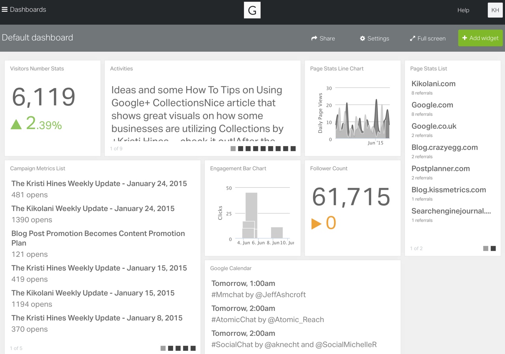Image resolution: width=505 pixels, height=354 pixels.
Task: Select the #SocialChat calendar event
Action: [294, 345]
